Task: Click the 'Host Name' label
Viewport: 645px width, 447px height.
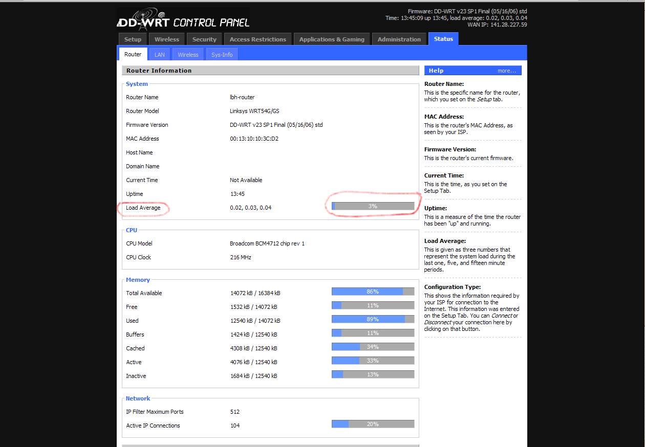Action: coord(139,152)
